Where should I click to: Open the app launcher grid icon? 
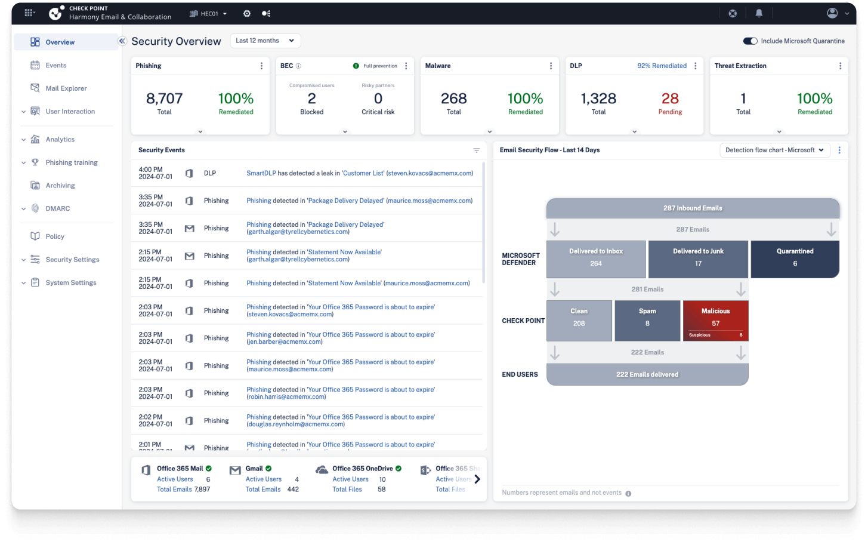[x=29, y=13]
